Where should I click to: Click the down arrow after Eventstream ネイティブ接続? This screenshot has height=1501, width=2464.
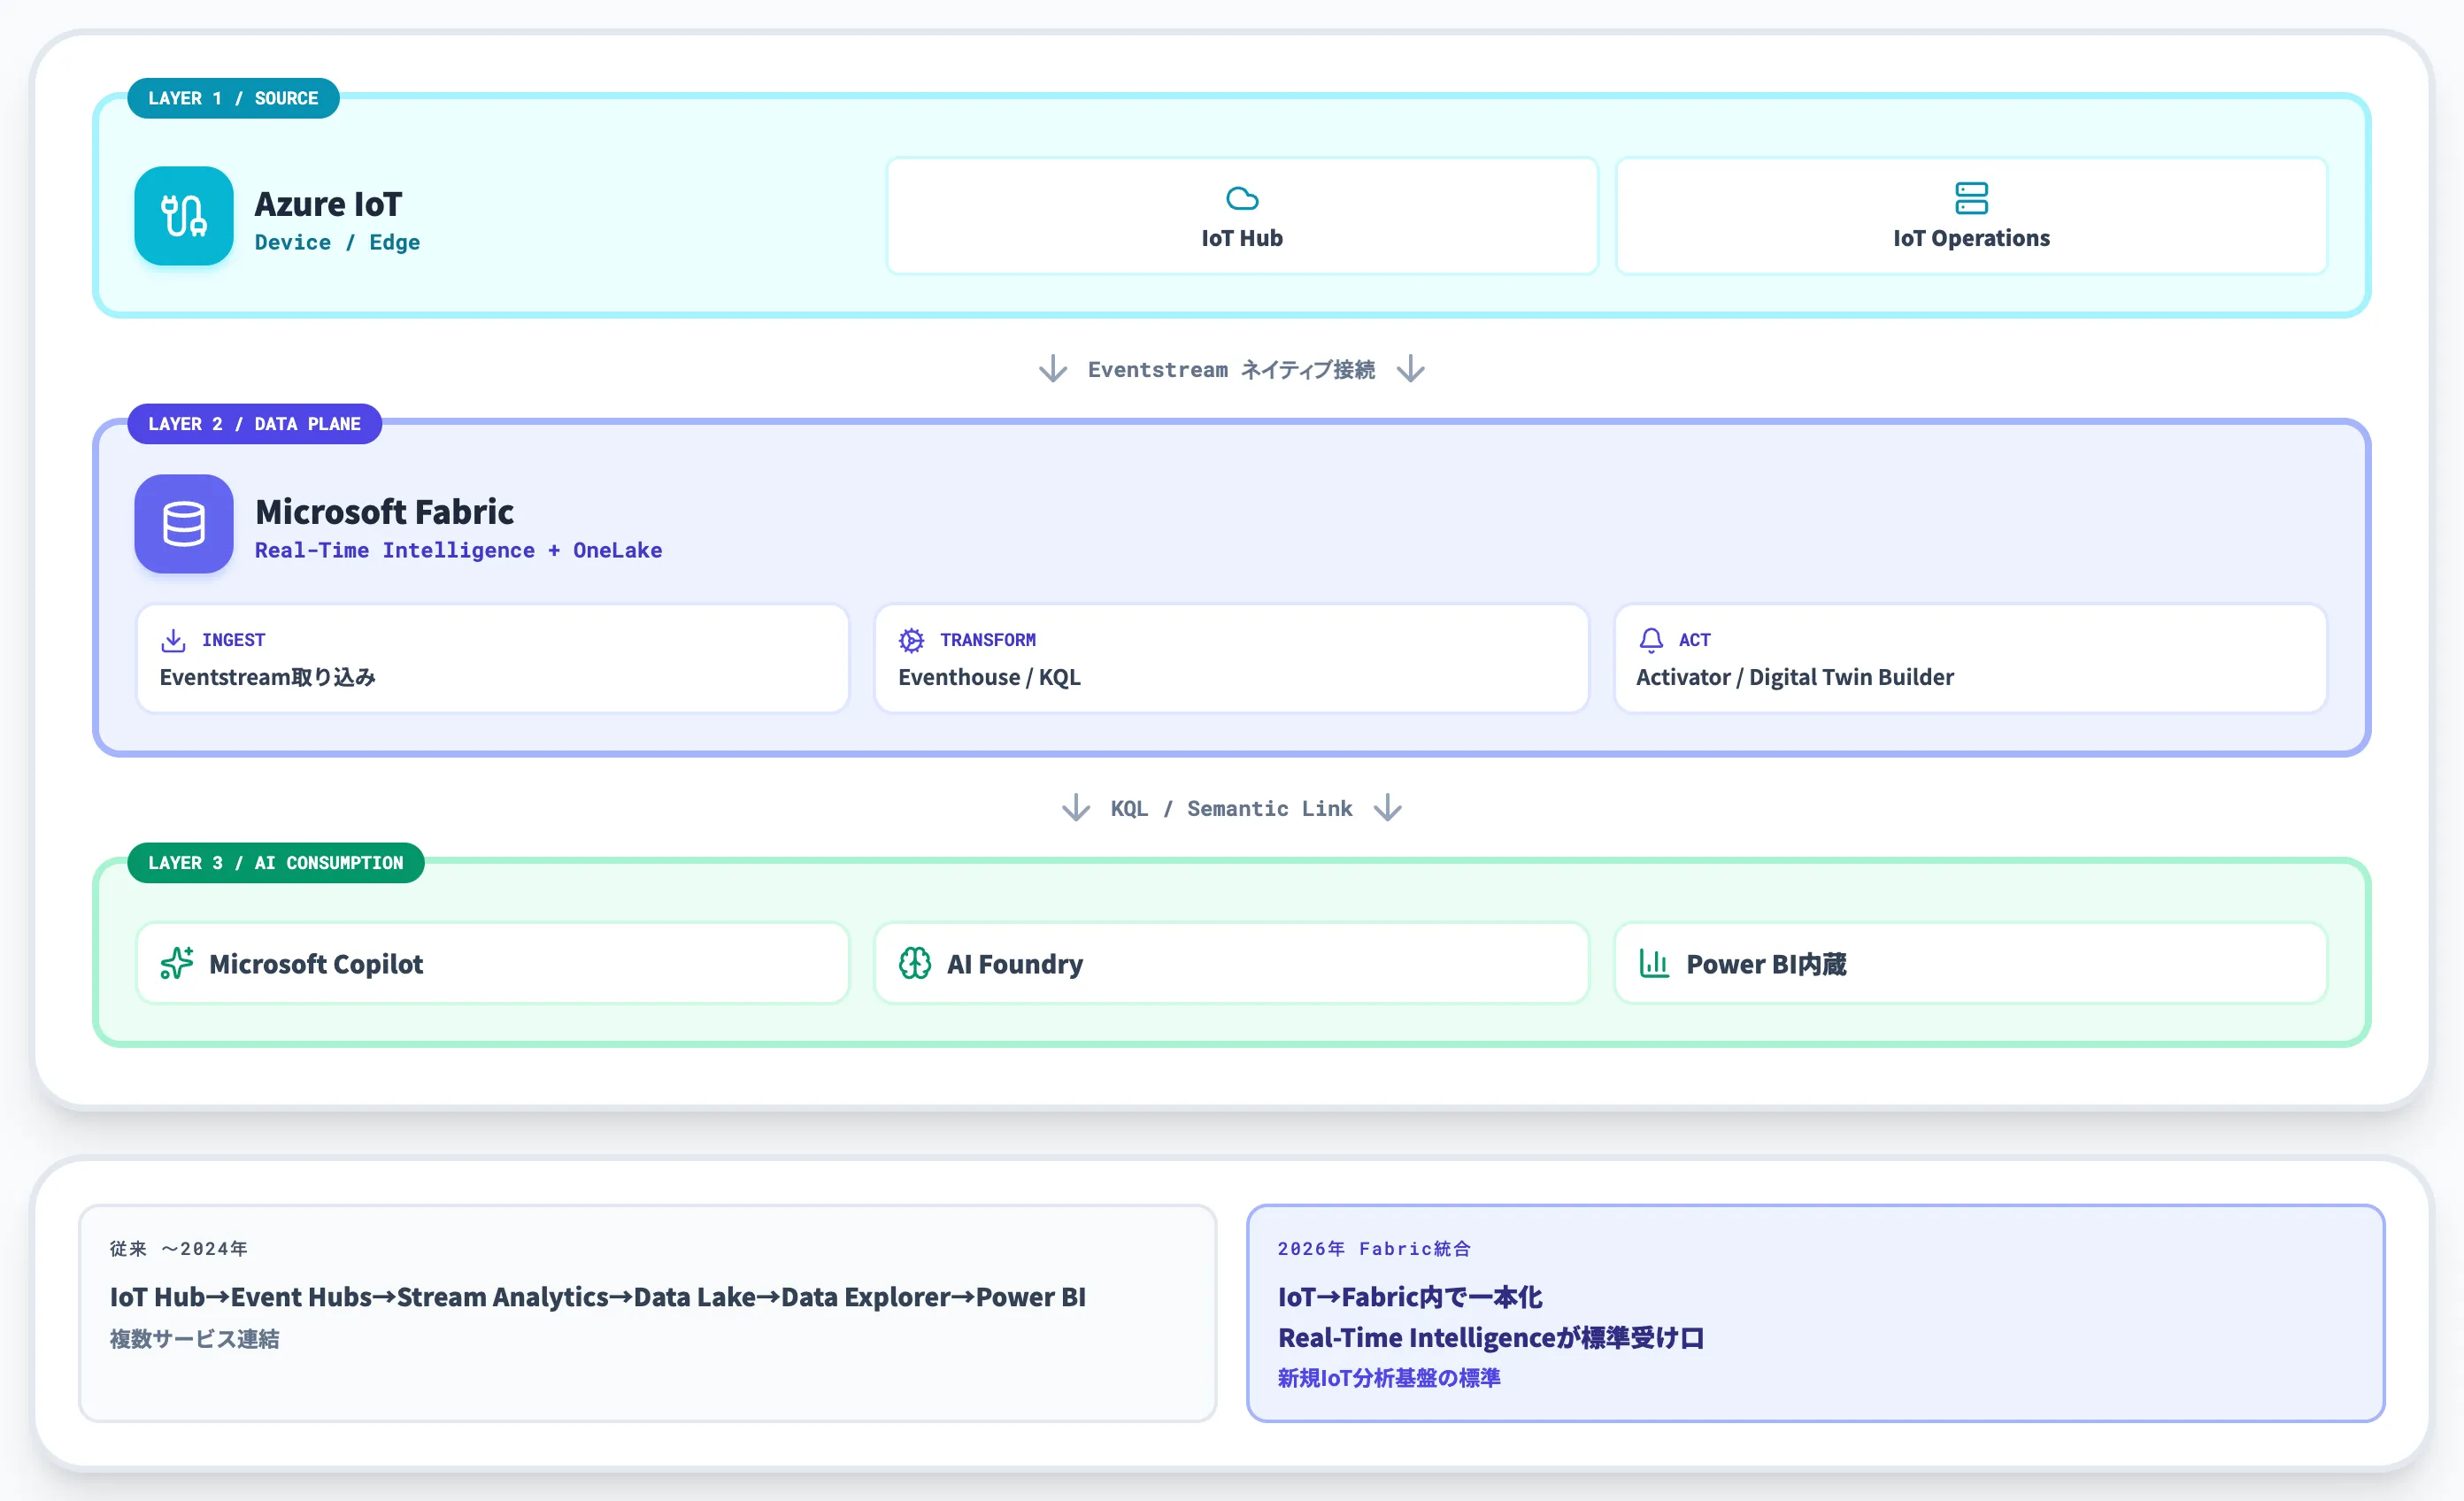tap(1411, 369)
